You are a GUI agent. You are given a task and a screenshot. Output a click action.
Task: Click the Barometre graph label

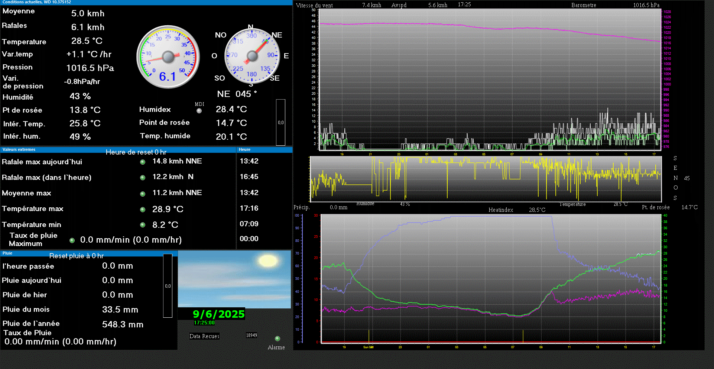[584, 5]
